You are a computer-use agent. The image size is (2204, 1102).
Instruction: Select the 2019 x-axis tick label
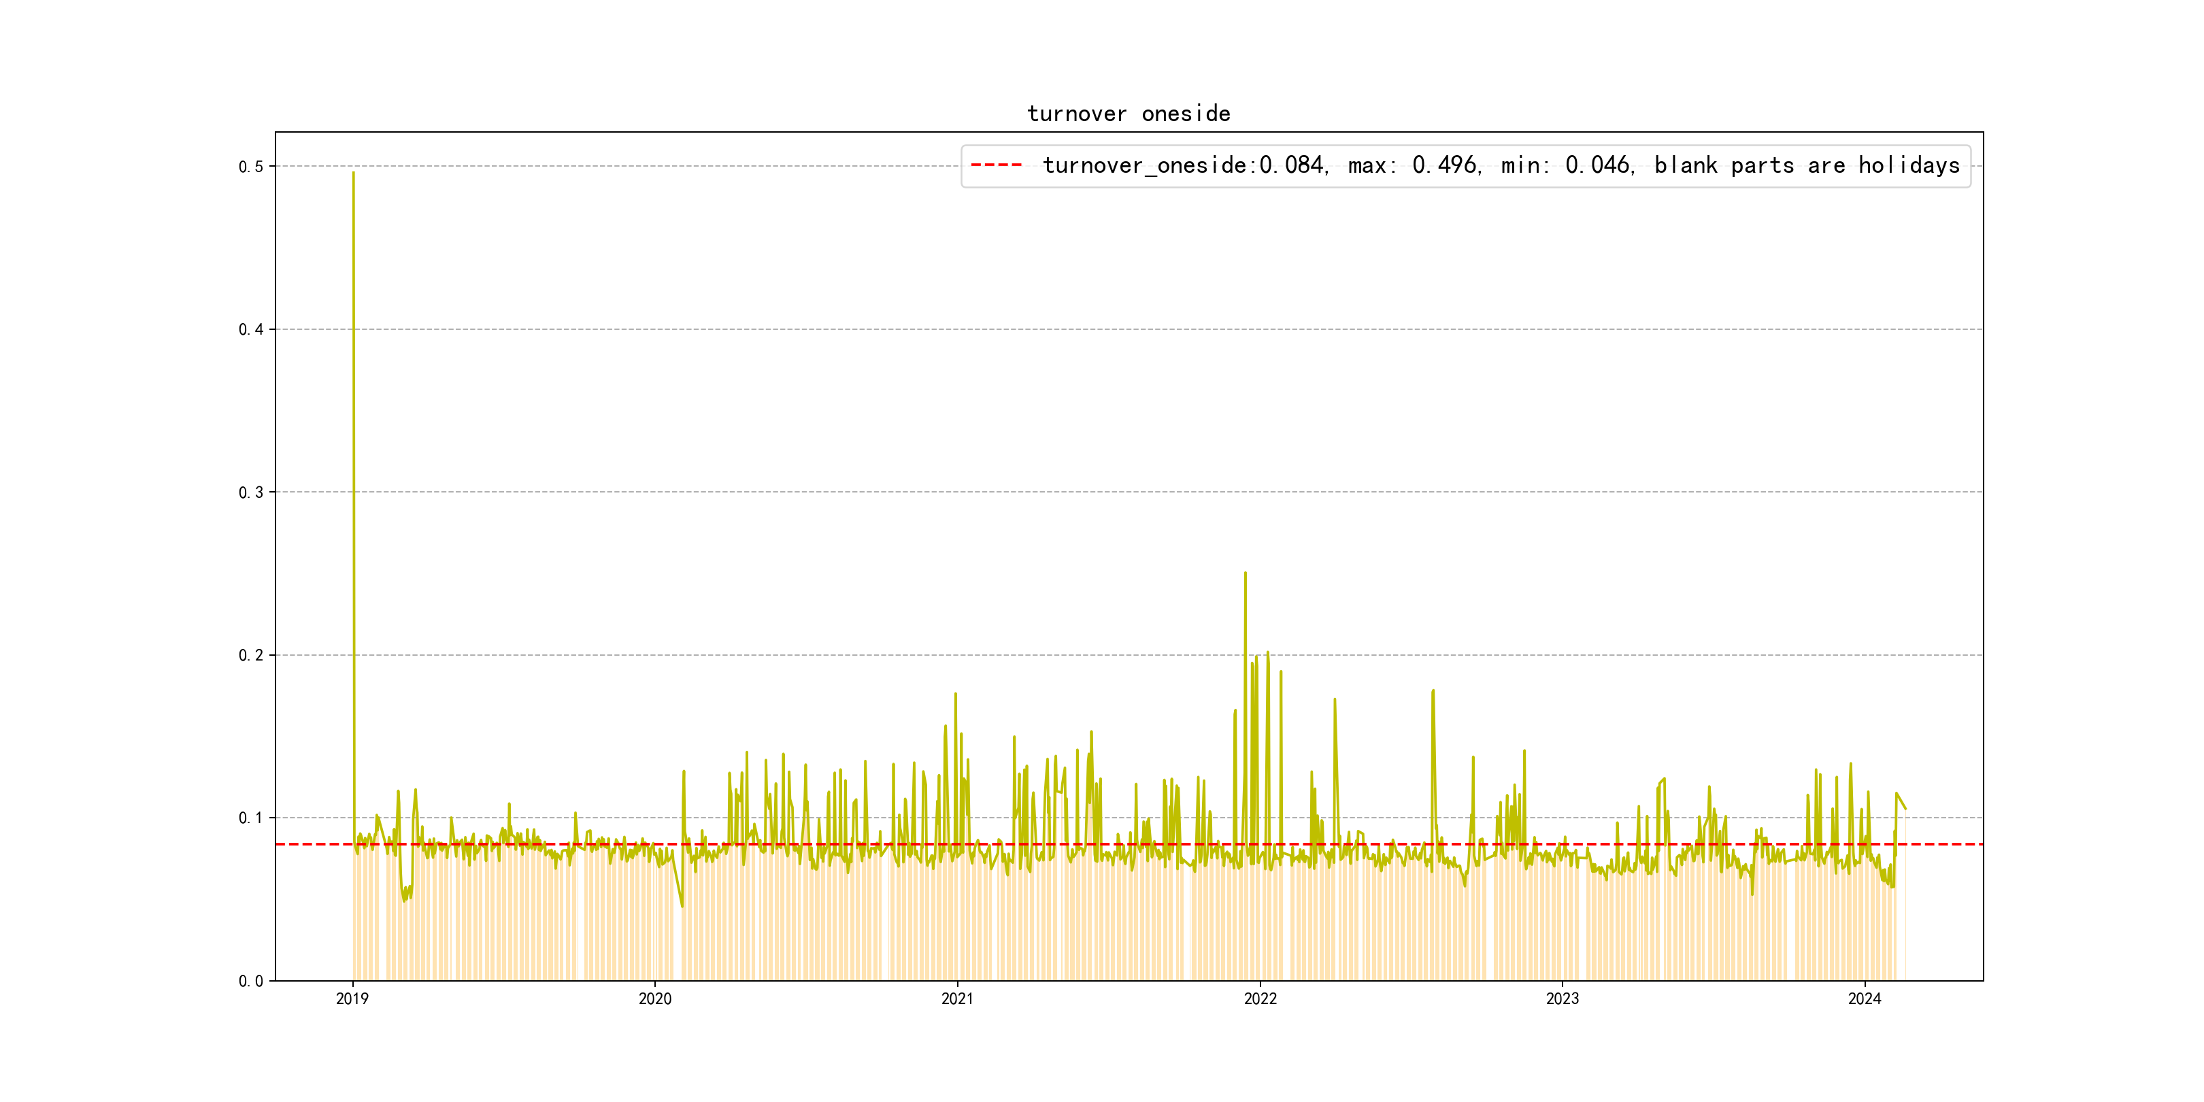pyautogui.click(x=352, y=999)
